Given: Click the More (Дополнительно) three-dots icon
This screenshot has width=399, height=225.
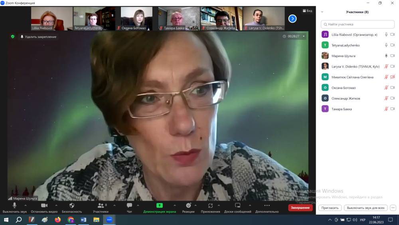Looking at the screenshot, I should point(267,205).
